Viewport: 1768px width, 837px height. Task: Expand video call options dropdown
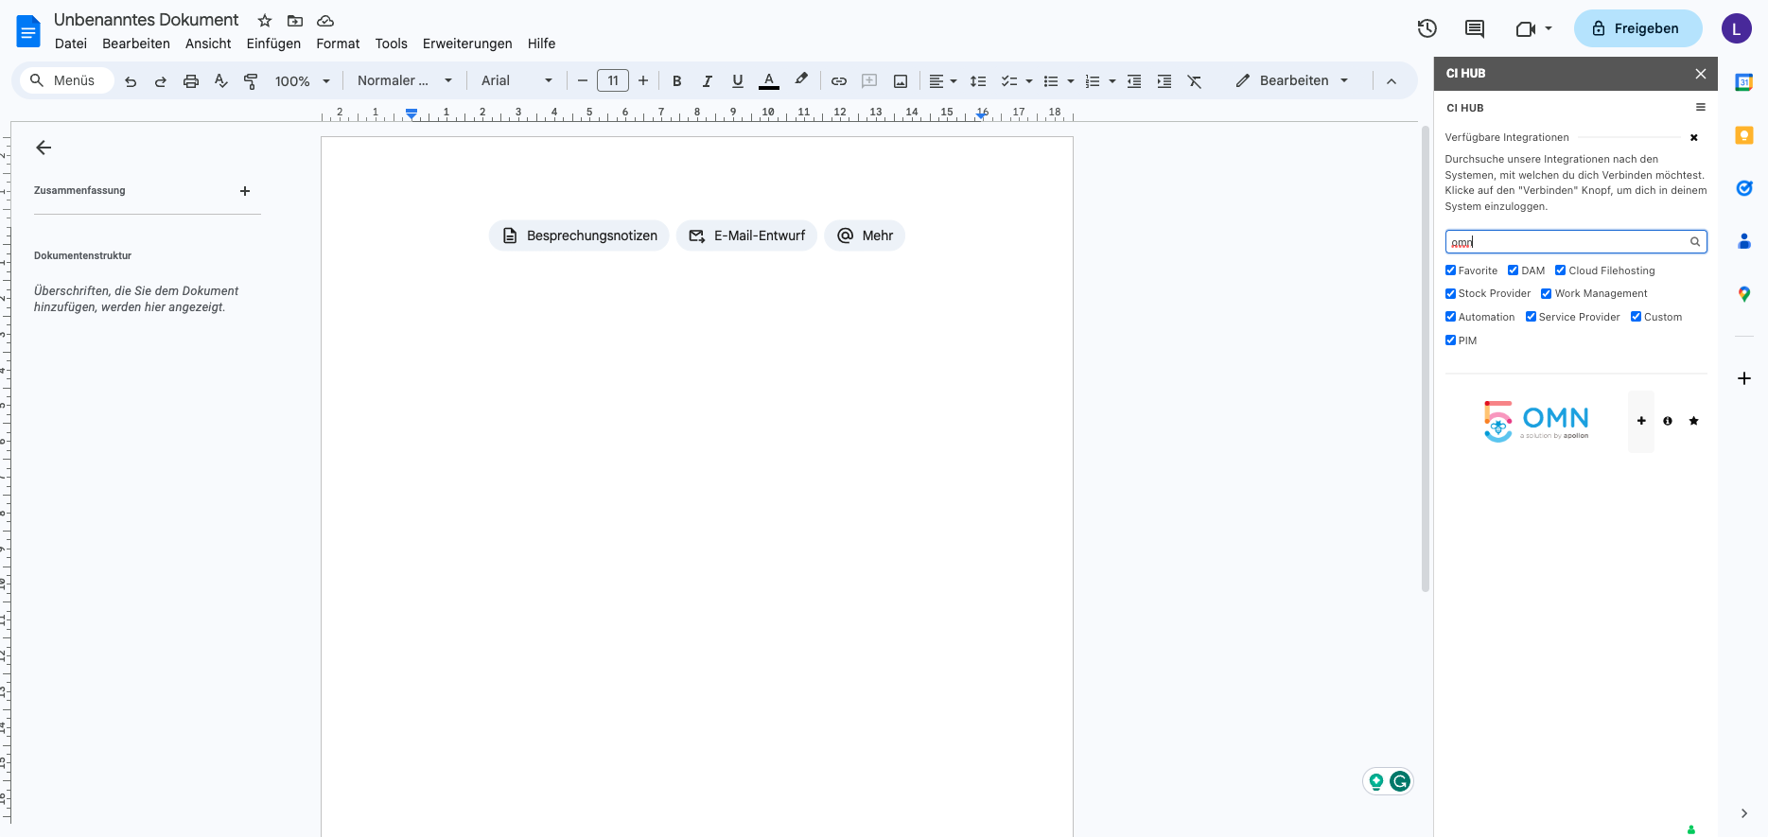[x=1549, y=28]
